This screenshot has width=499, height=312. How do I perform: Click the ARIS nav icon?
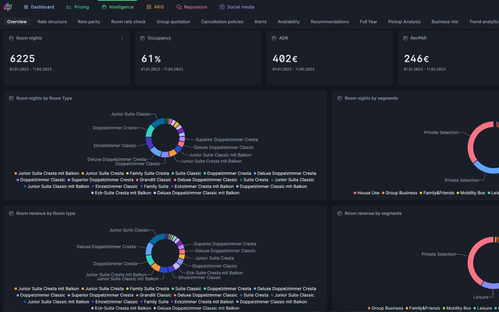pos(149,7)
